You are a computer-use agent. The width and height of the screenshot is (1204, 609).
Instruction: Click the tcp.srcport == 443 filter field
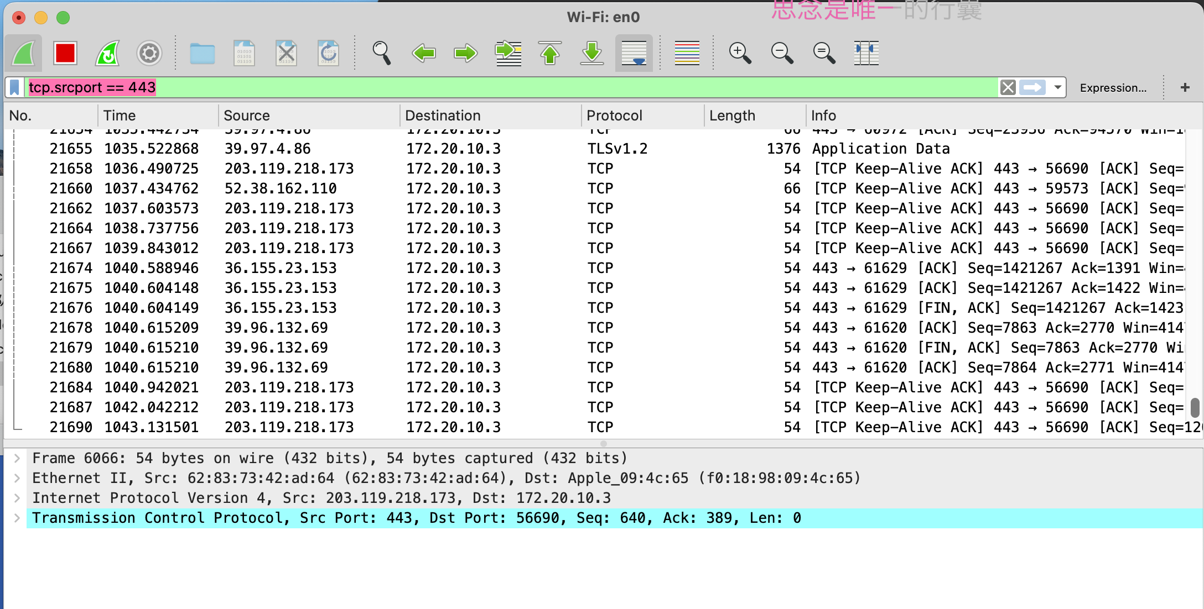512,87
